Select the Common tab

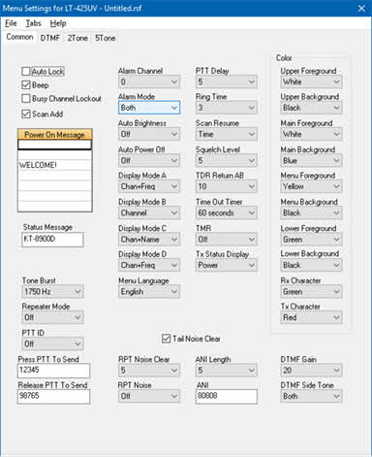19,37
